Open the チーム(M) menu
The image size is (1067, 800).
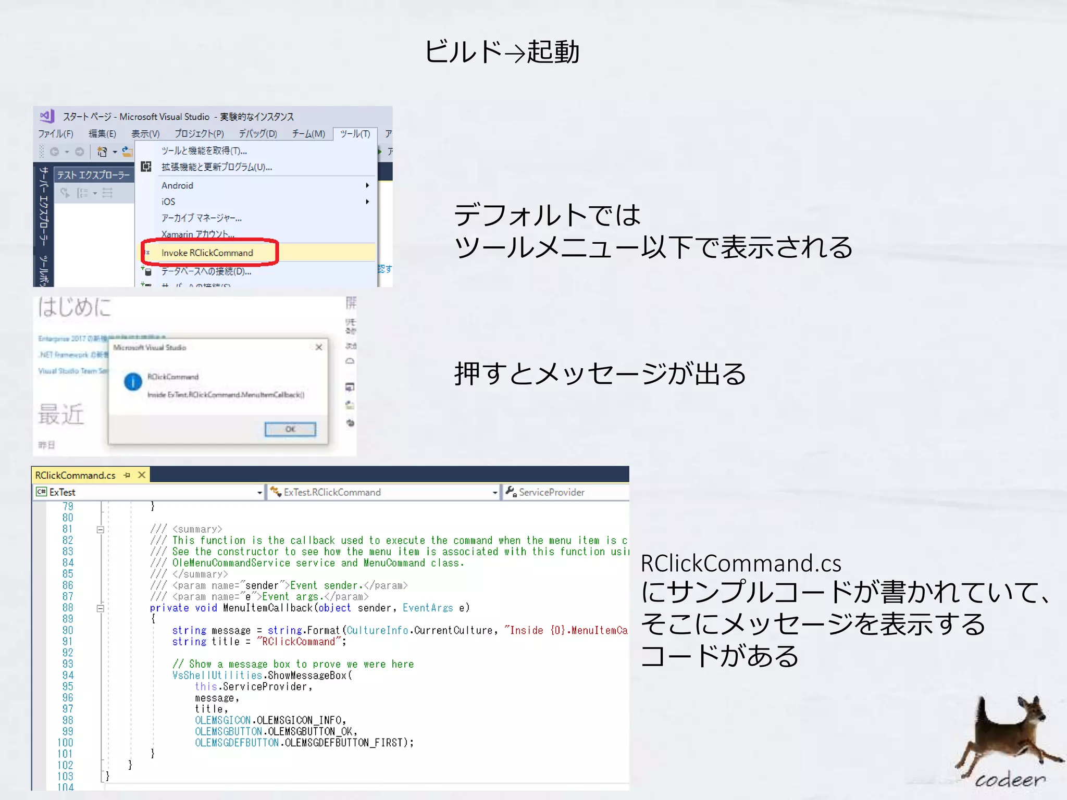point(308,134)
